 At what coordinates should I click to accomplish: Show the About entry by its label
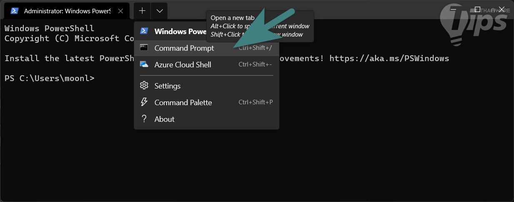tap(164, 119)
